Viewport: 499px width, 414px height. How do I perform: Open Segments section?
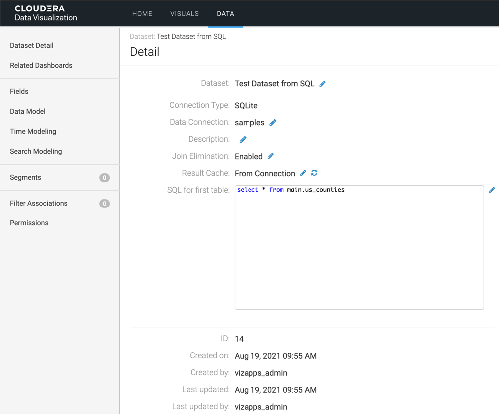pos(26,177)
